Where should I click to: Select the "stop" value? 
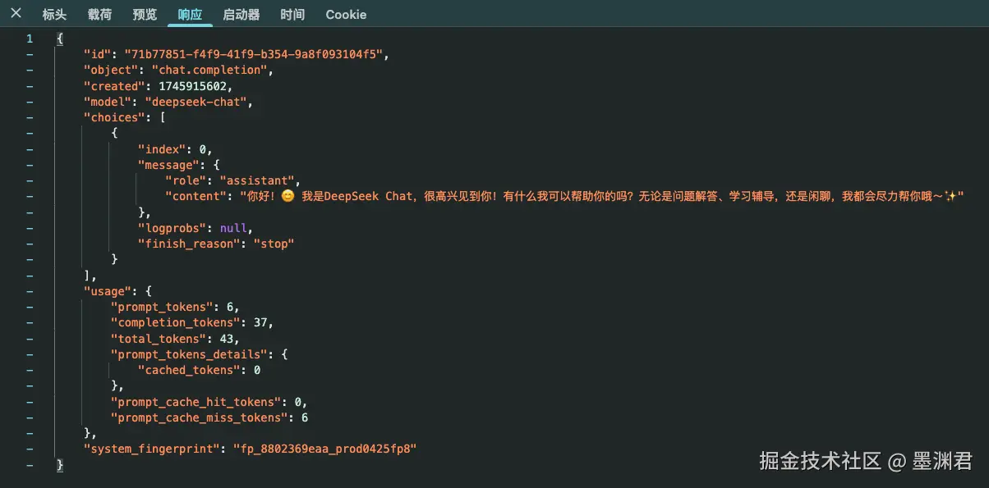pos(274,244)
